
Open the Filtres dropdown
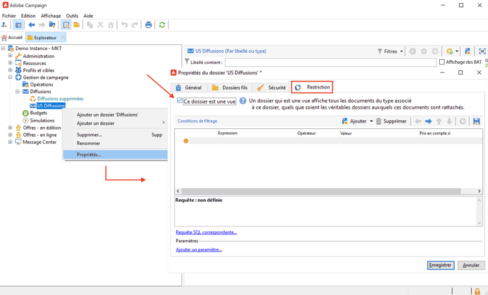tap(390, 51)
